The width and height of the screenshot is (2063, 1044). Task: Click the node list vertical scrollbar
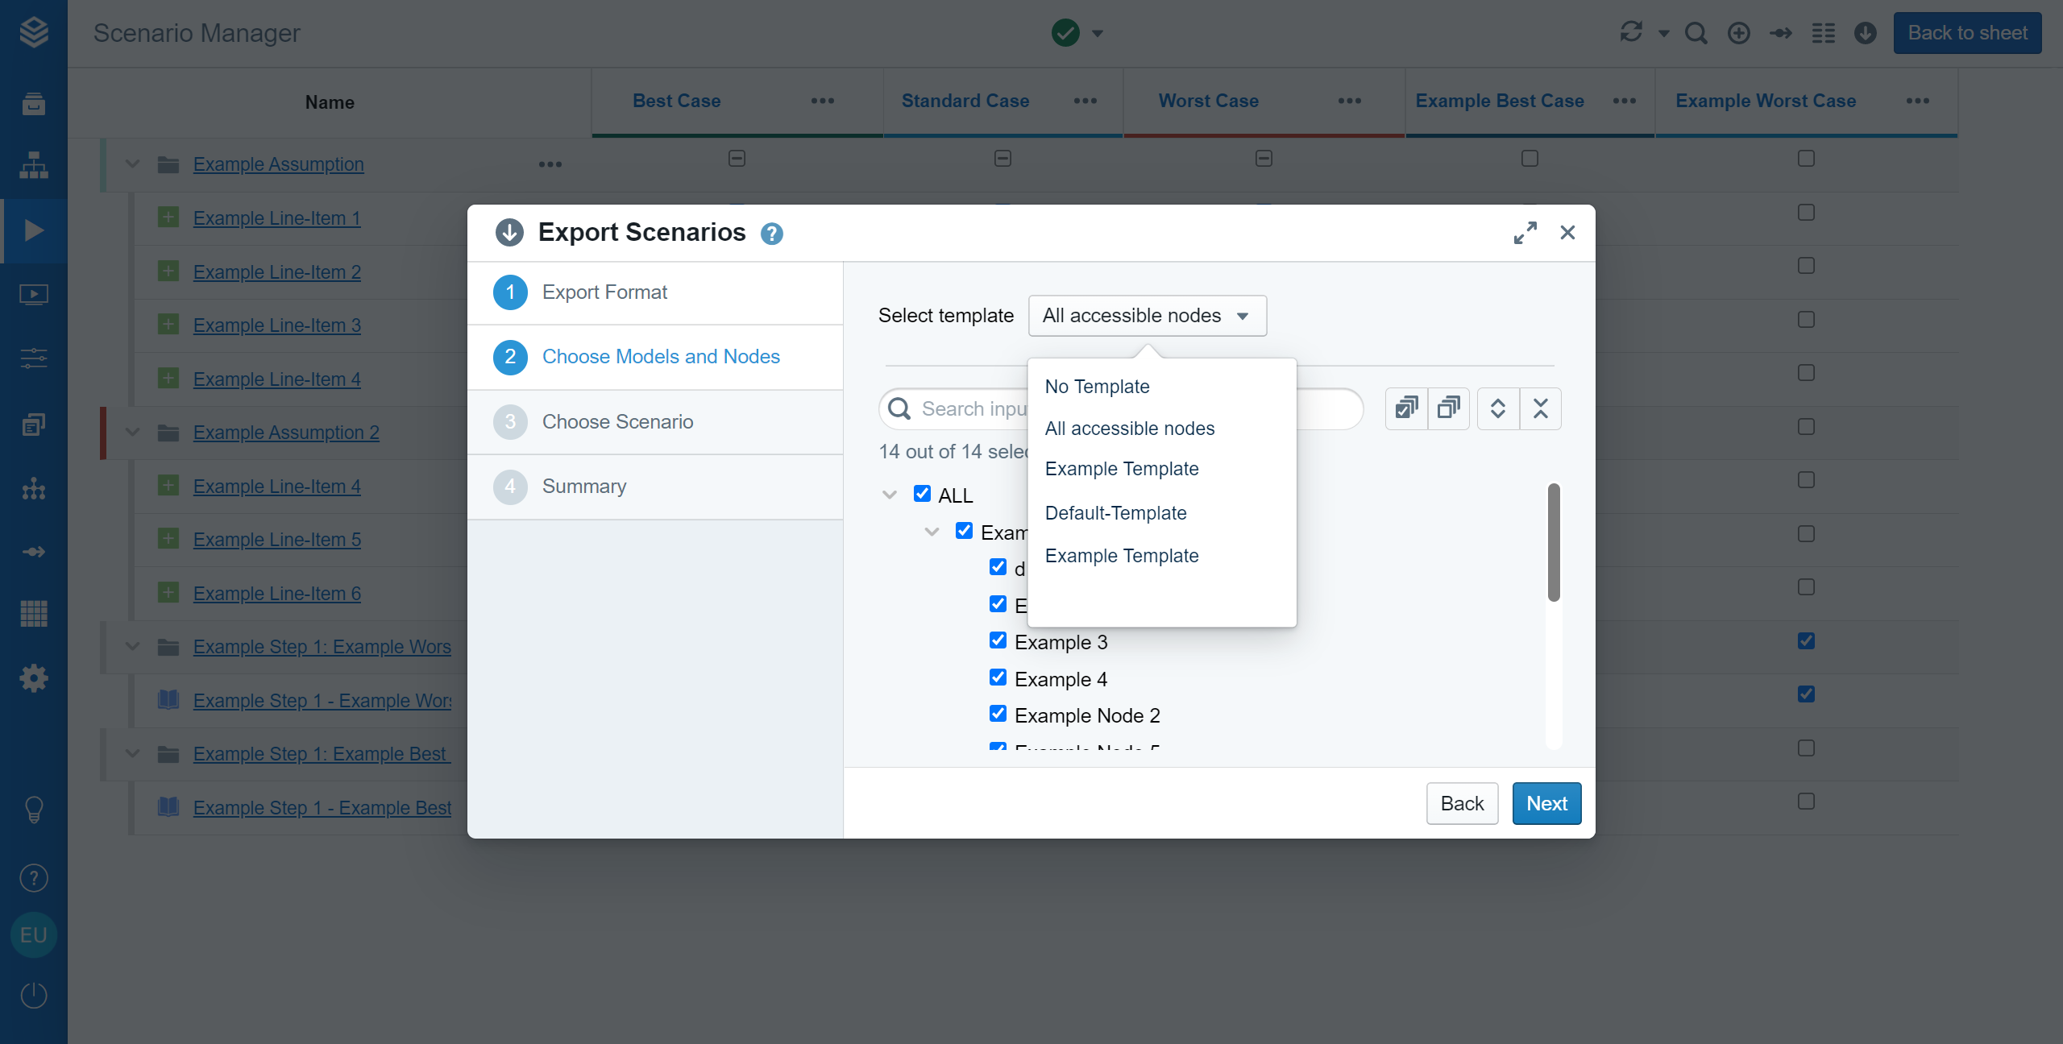1553,542
